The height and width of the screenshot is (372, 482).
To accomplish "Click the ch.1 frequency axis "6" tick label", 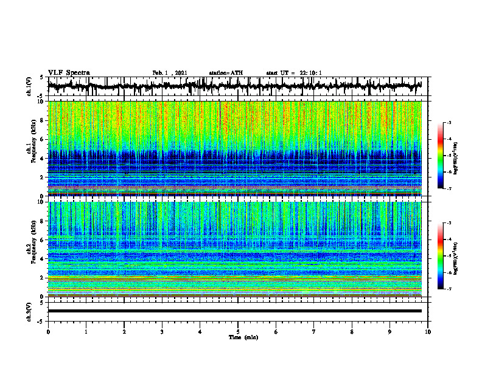I will click(x=43, y=140).
